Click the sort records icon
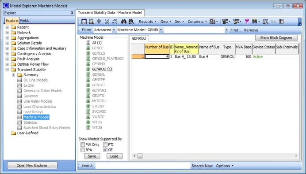306x174 pixels. coord(265,22)
